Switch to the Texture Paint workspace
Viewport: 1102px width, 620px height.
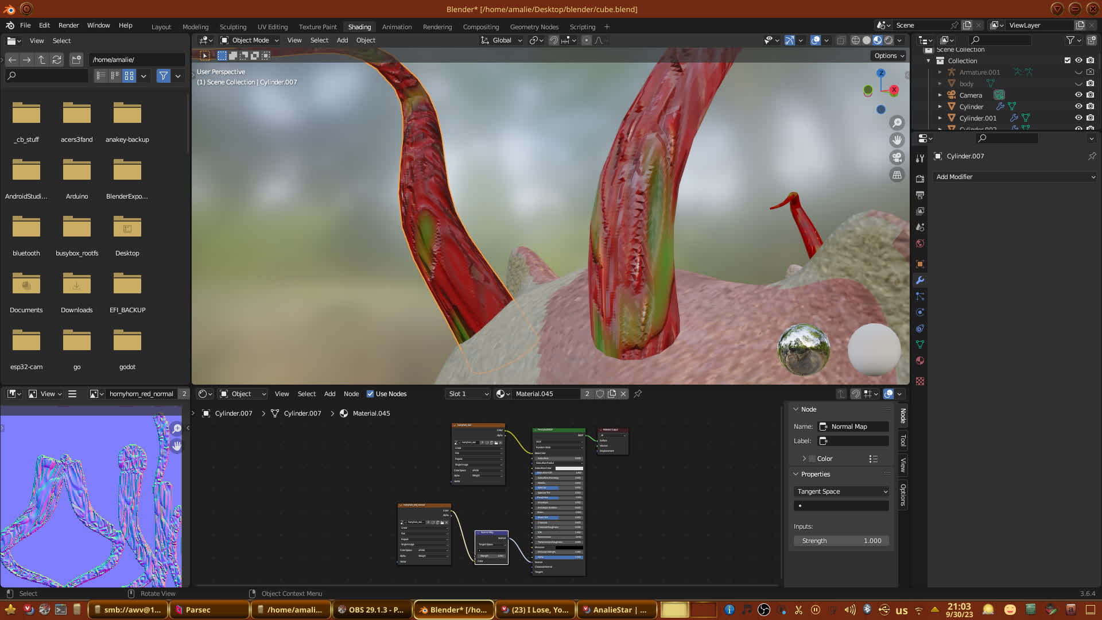point(317,27)
